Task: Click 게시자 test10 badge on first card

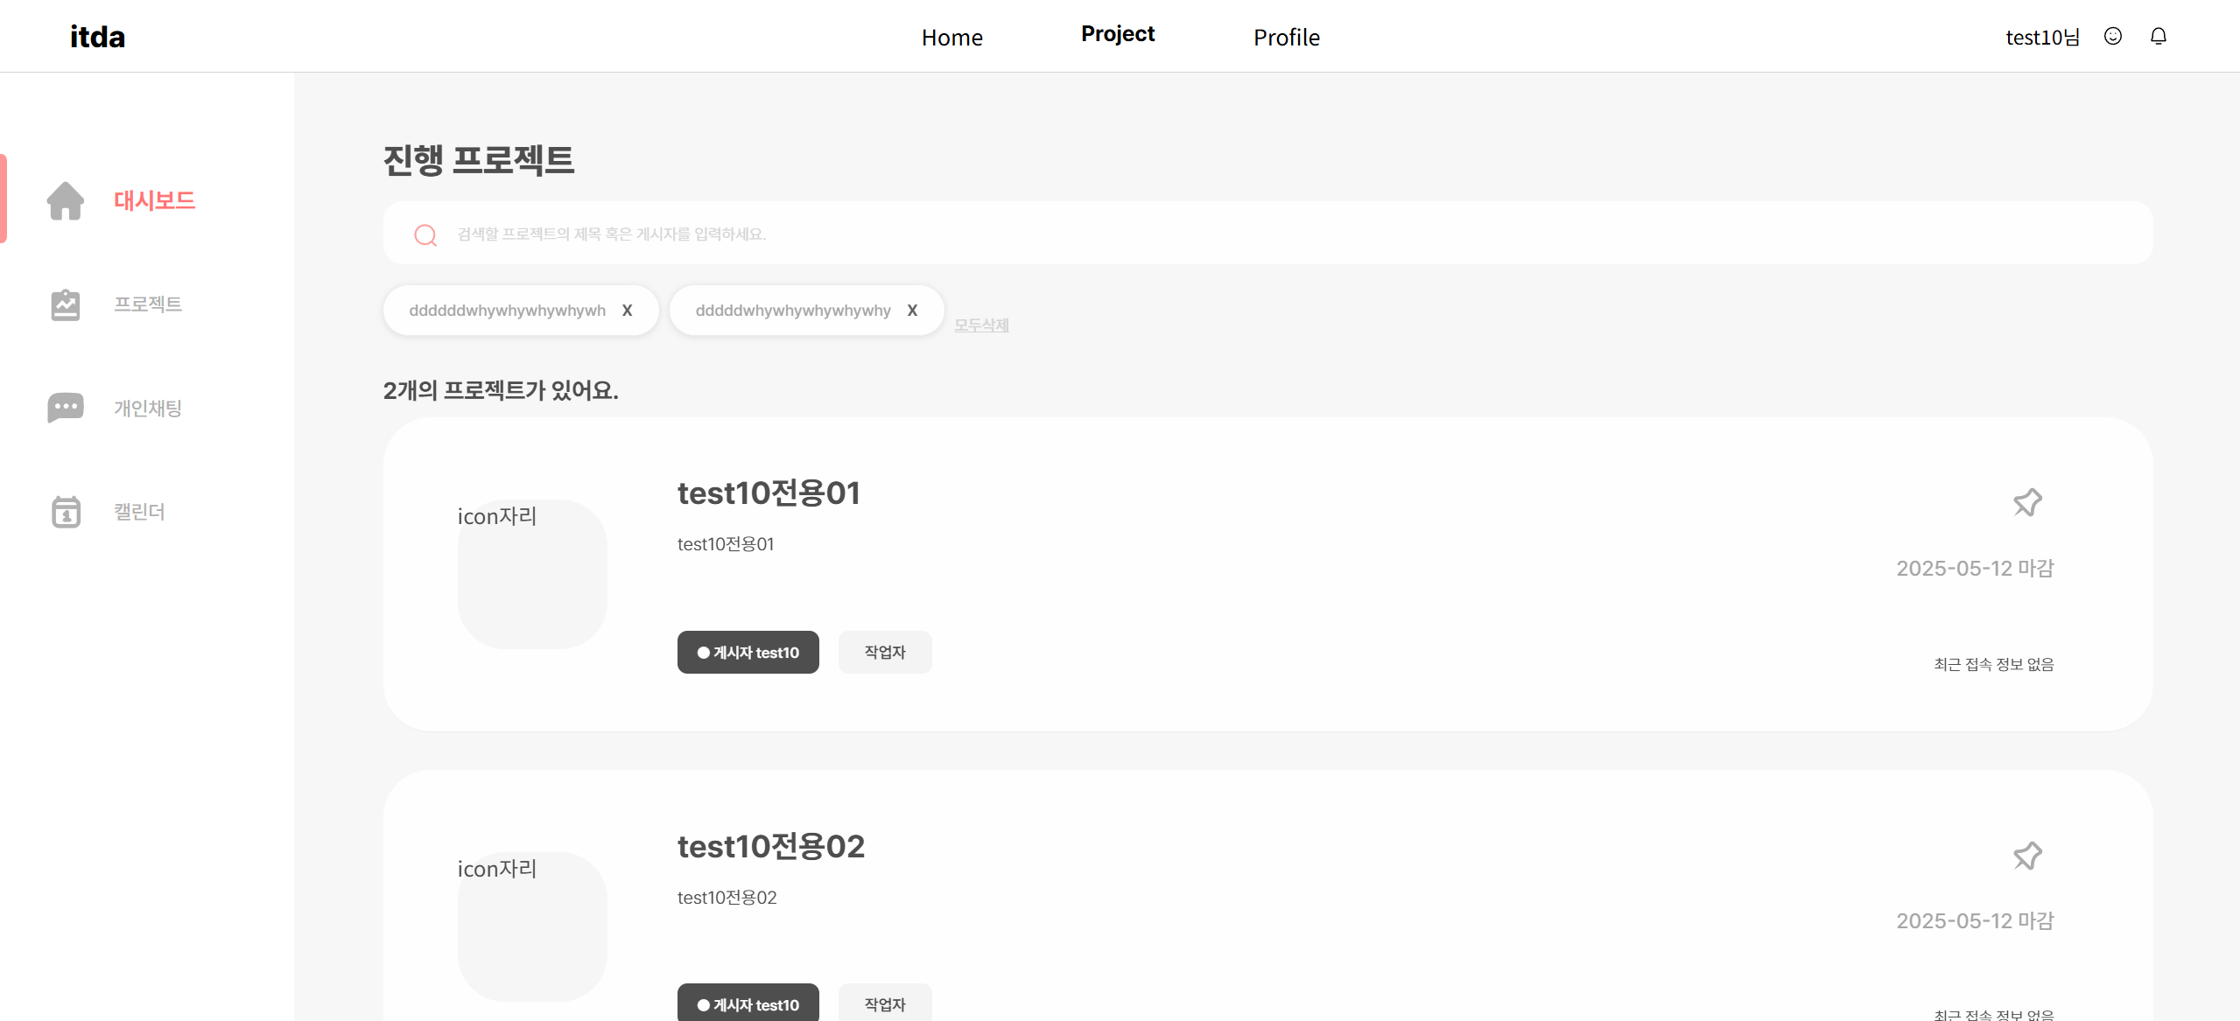Action: [x=748, y=653]
